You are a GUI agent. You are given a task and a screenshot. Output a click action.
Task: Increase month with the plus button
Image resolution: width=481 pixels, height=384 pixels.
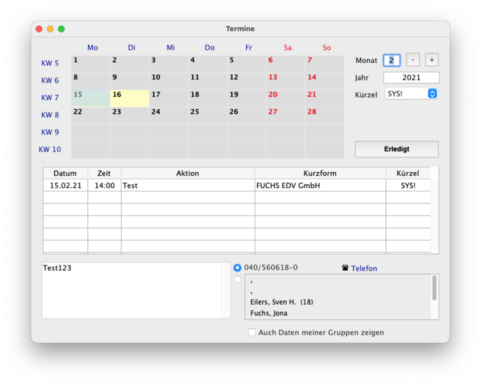click(432, 60)
